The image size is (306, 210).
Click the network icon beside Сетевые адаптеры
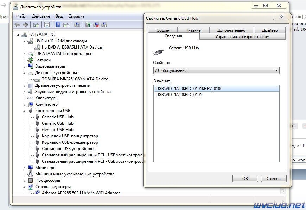pos(31,187)
